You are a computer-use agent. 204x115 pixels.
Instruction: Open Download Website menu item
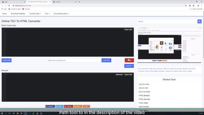[18, 13]
